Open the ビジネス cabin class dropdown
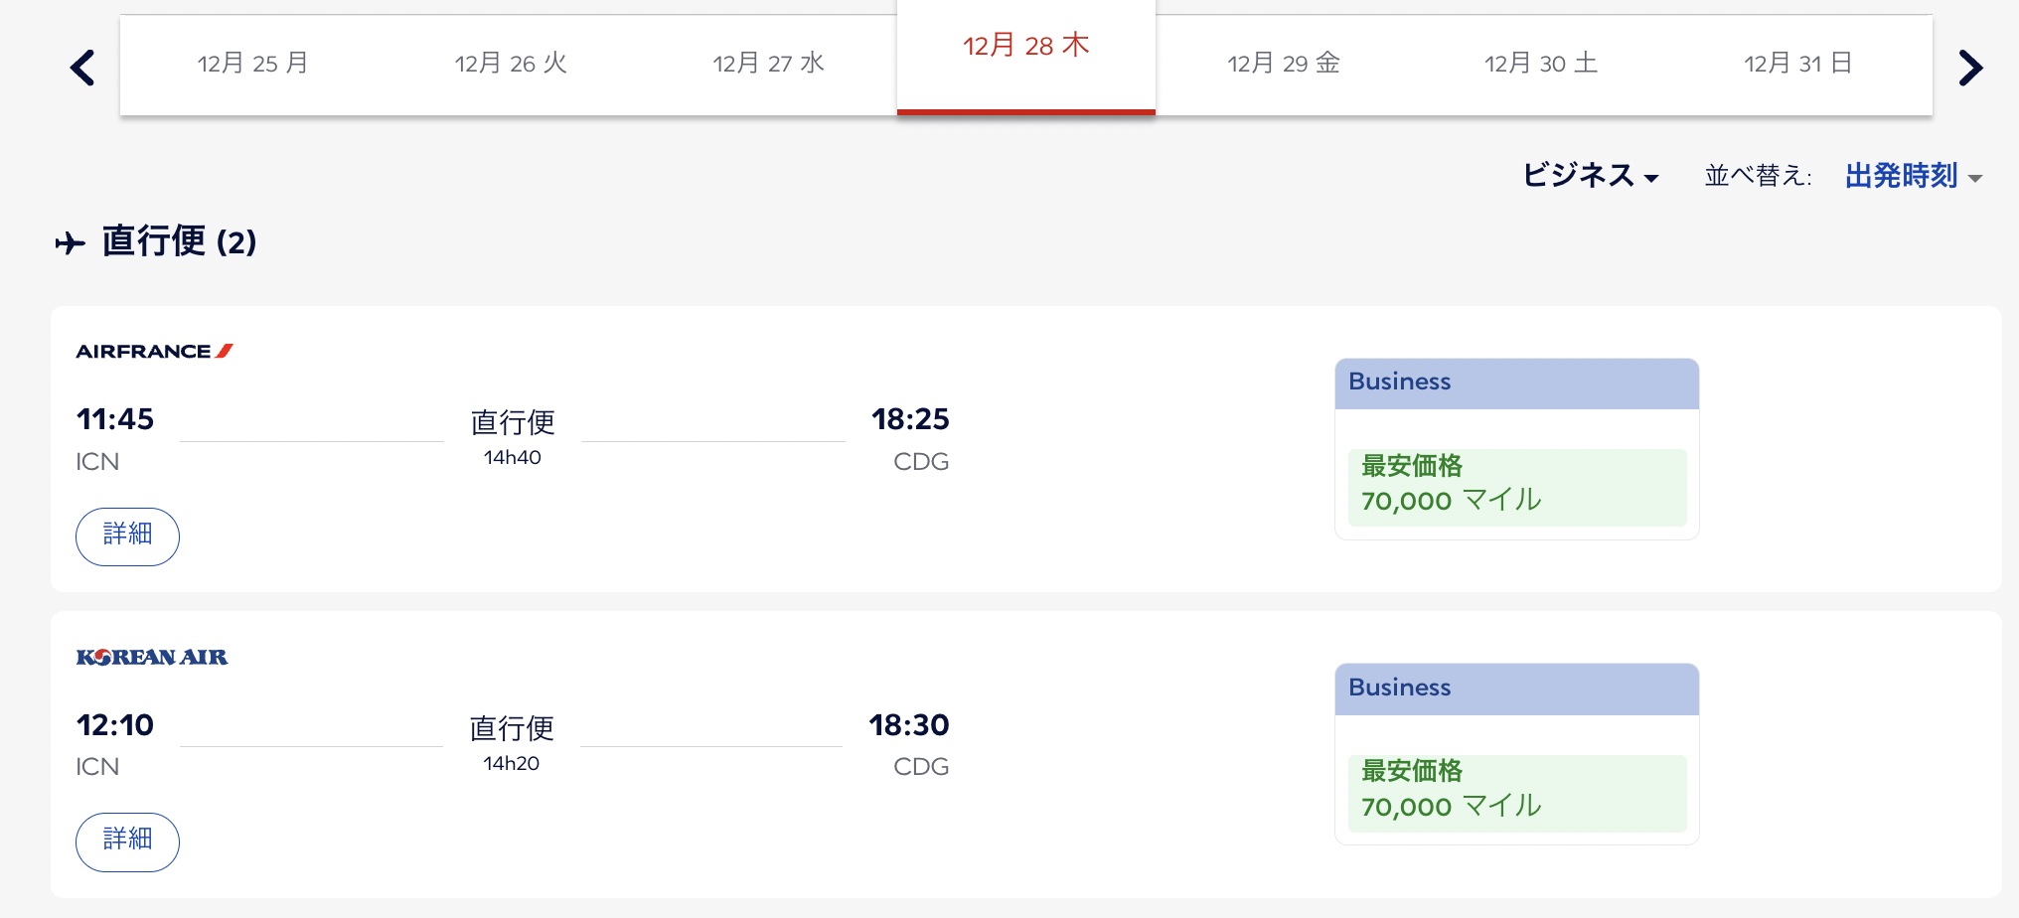2019x918 pixels. (1591, 176)
